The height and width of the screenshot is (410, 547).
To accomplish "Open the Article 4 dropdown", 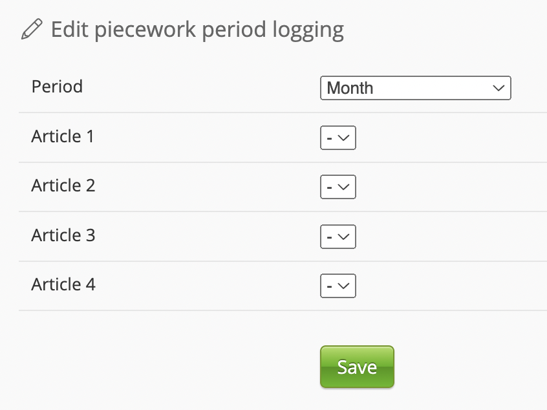I will 338,286.
